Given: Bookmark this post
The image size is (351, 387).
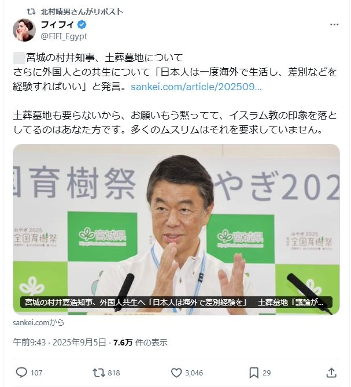Looking at the screenshot, I should 254,373.
